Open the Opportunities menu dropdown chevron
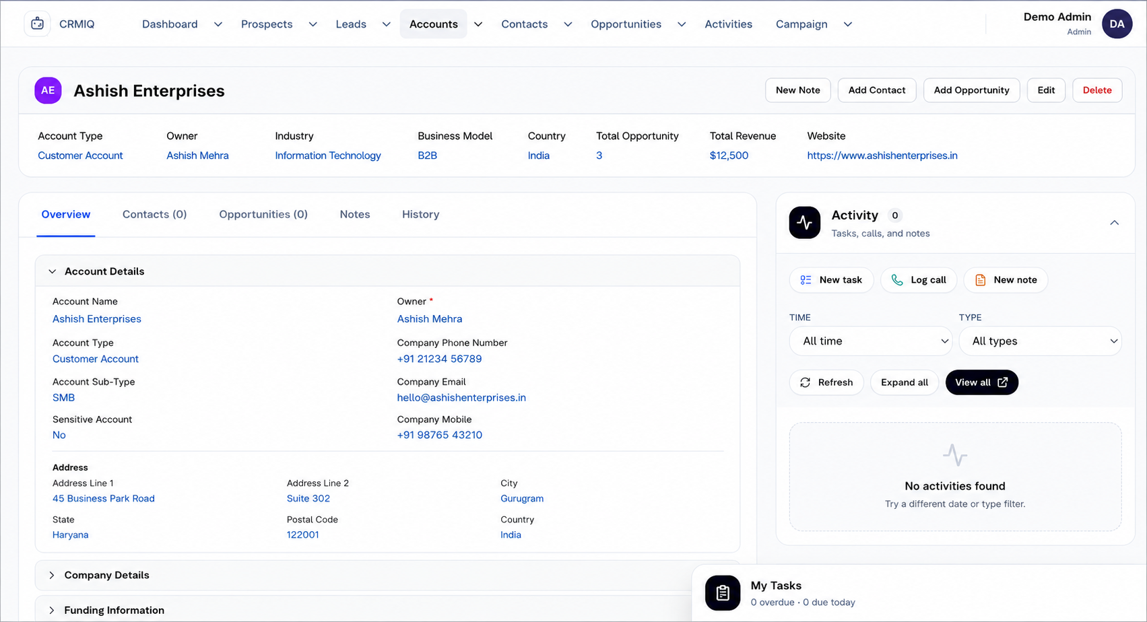Image resolution: width=1147 pixels, height=622 pixels. (x=682, y=24)
